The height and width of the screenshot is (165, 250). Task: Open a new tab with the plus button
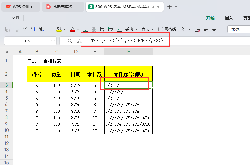coord(169,7)
